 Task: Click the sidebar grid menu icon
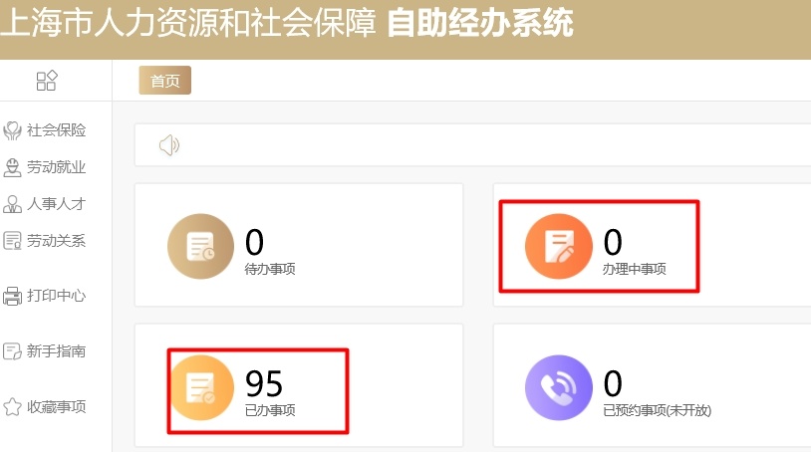[x=47, y=81]
